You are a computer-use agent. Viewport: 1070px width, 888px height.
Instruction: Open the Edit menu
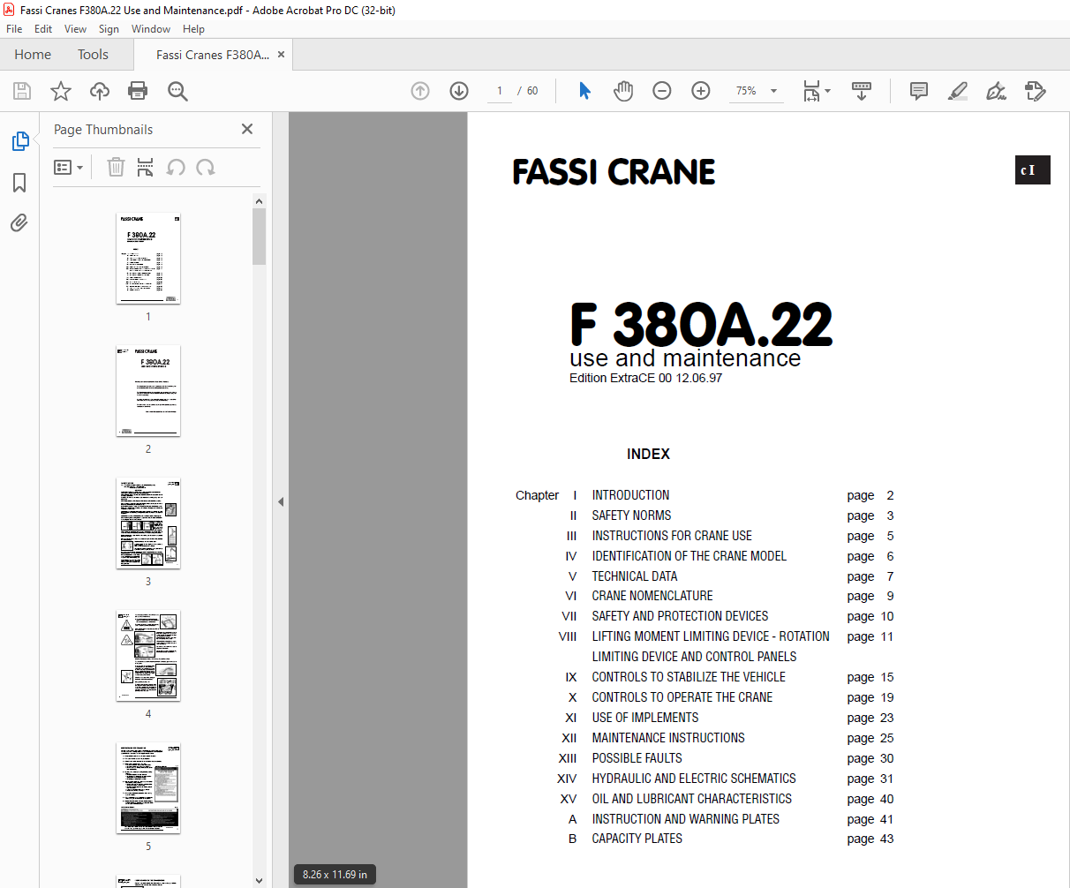(x=43, y=29)
